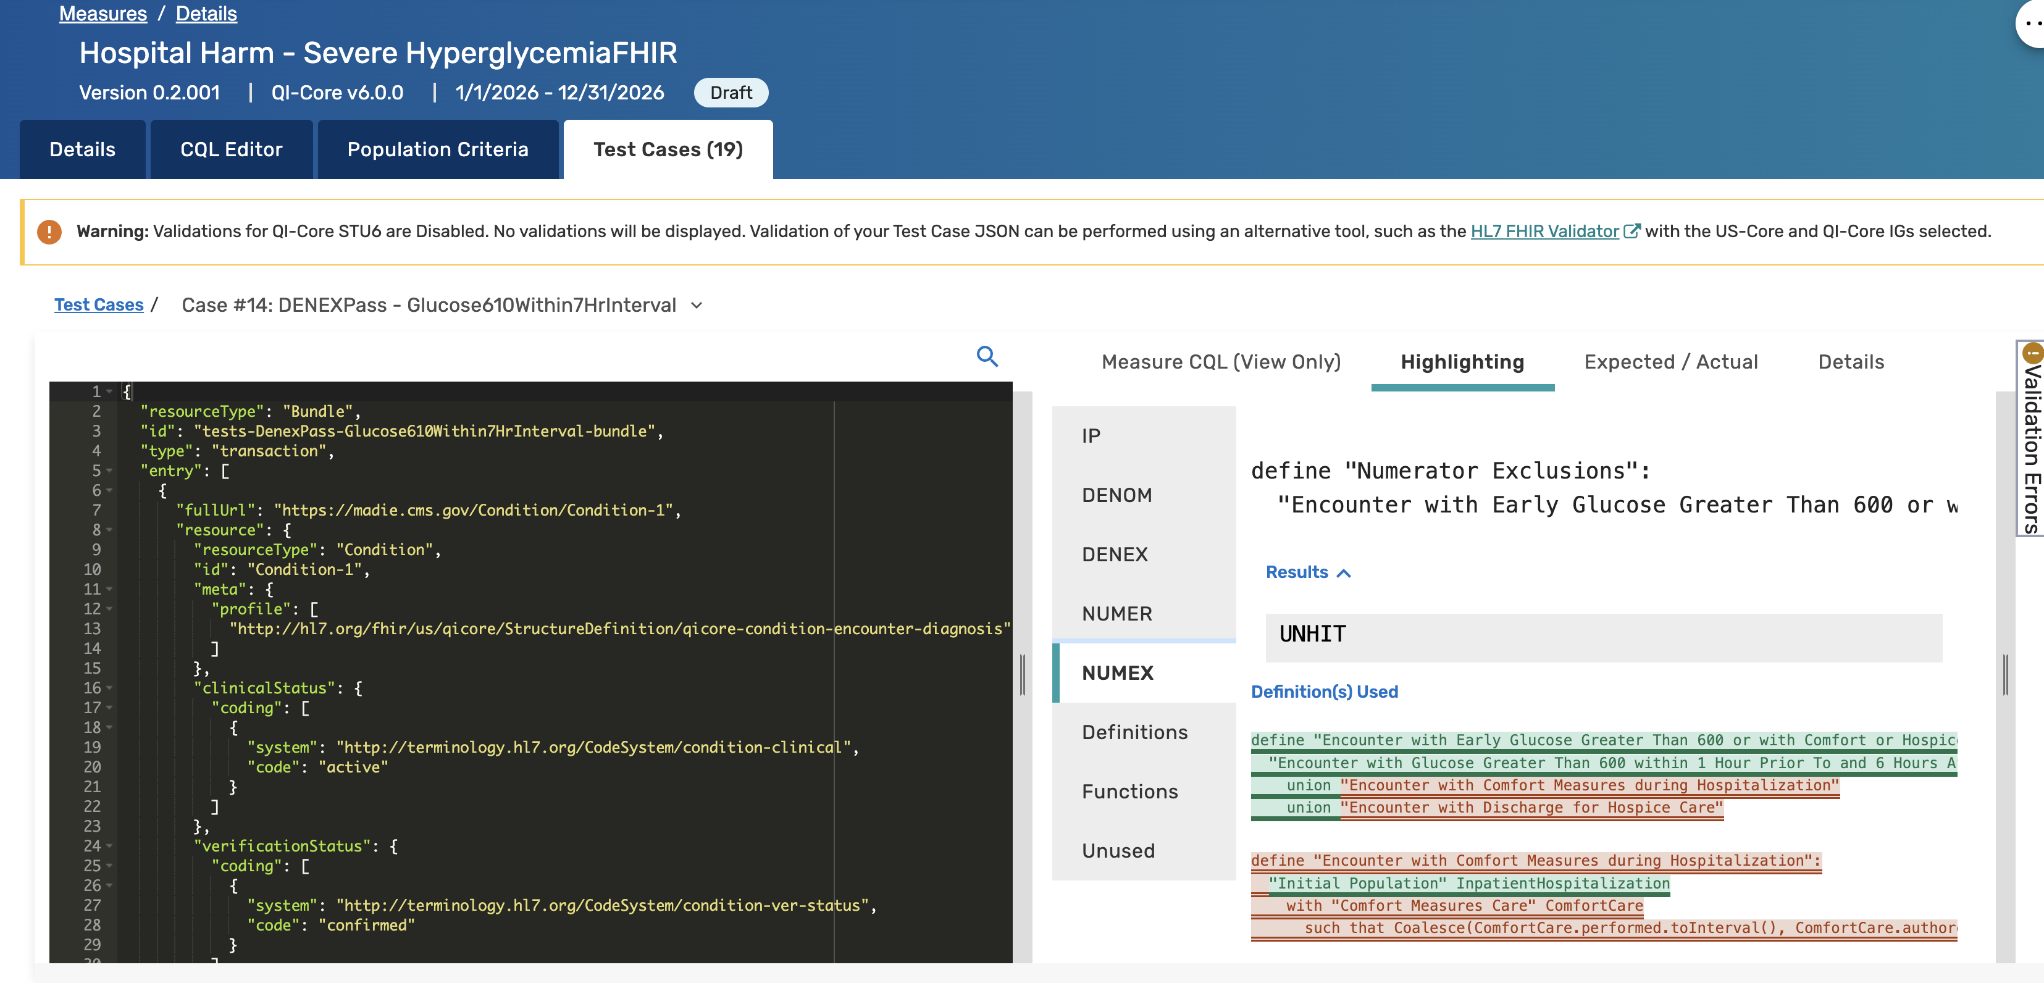Select the Expected / Actual tab
2044x983 pixels.
[x=1670, y=362]
